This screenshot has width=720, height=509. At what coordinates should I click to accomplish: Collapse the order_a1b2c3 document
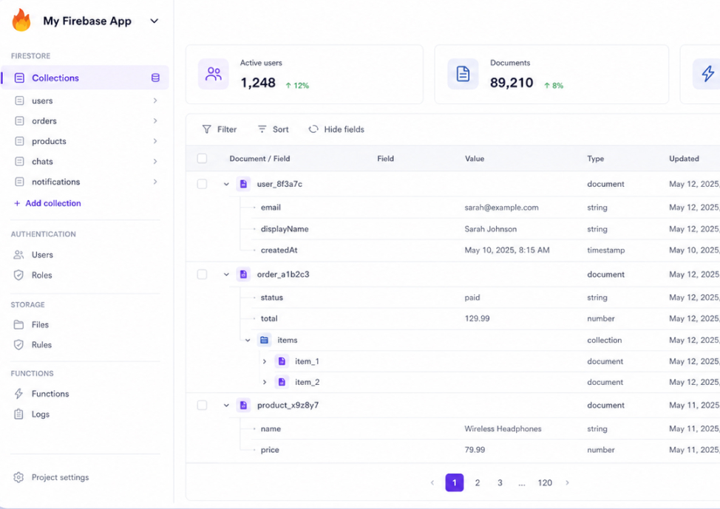tap(226, 275)
